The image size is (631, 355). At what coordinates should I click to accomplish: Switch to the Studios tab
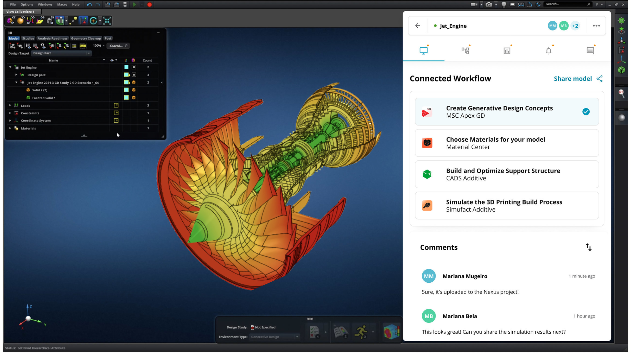28,38
